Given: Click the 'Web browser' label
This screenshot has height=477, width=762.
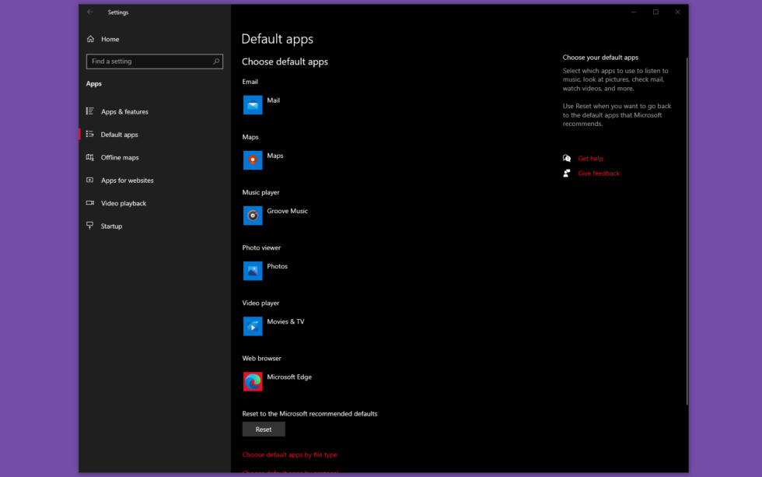Looking at the screenshot, I should click(x=261, y=359).
